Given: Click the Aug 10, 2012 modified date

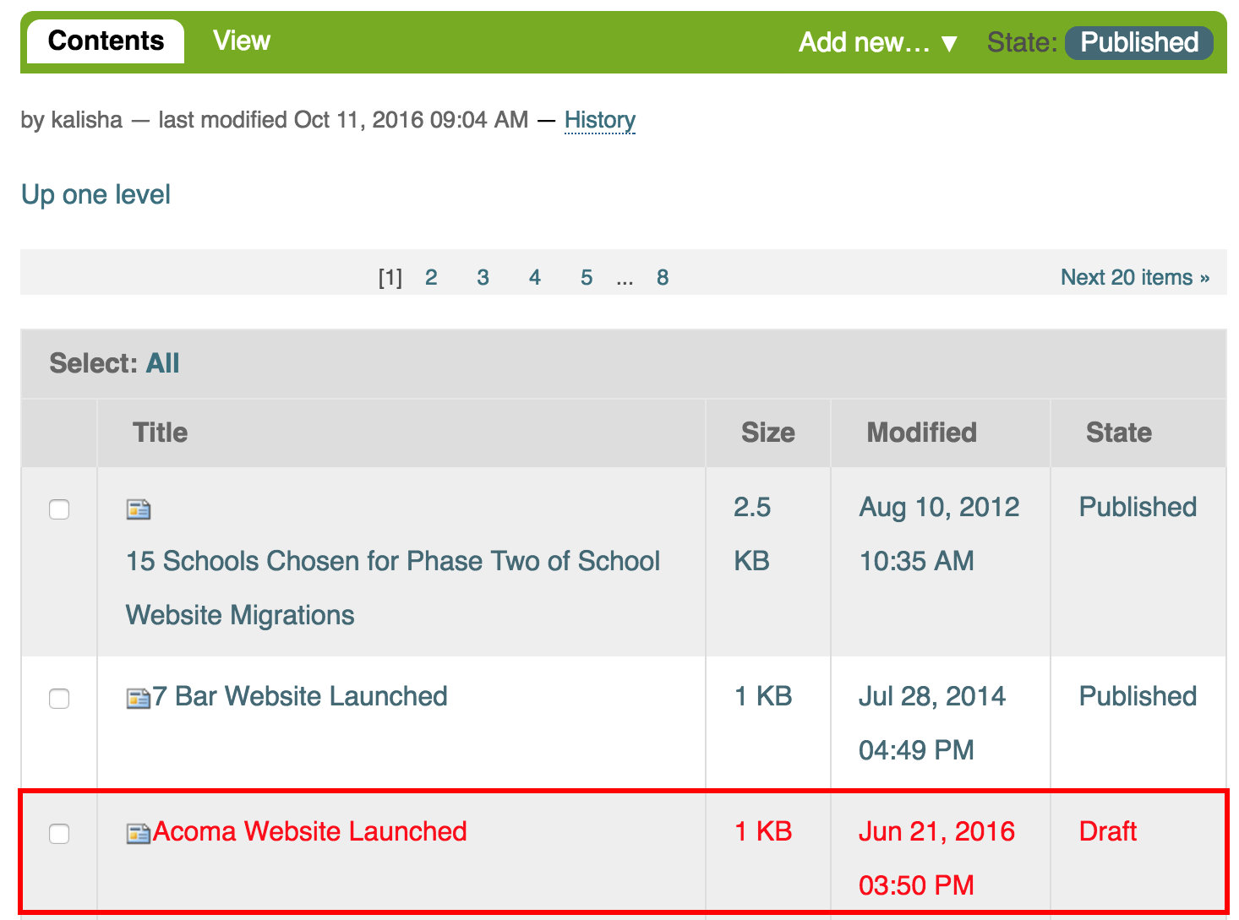Looking at the screenshot, I should 939,534.
